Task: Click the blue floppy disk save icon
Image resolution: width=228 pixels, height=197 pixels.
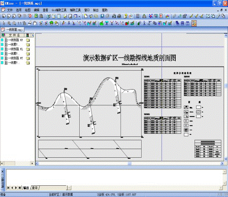Action: tap(102, 16)
